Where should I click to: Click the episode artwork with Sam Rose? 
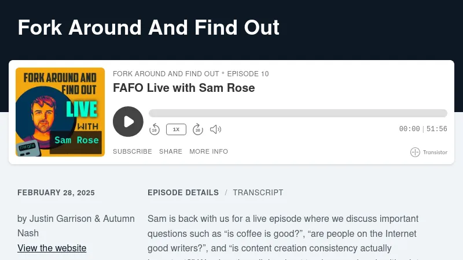click(60, 112)
